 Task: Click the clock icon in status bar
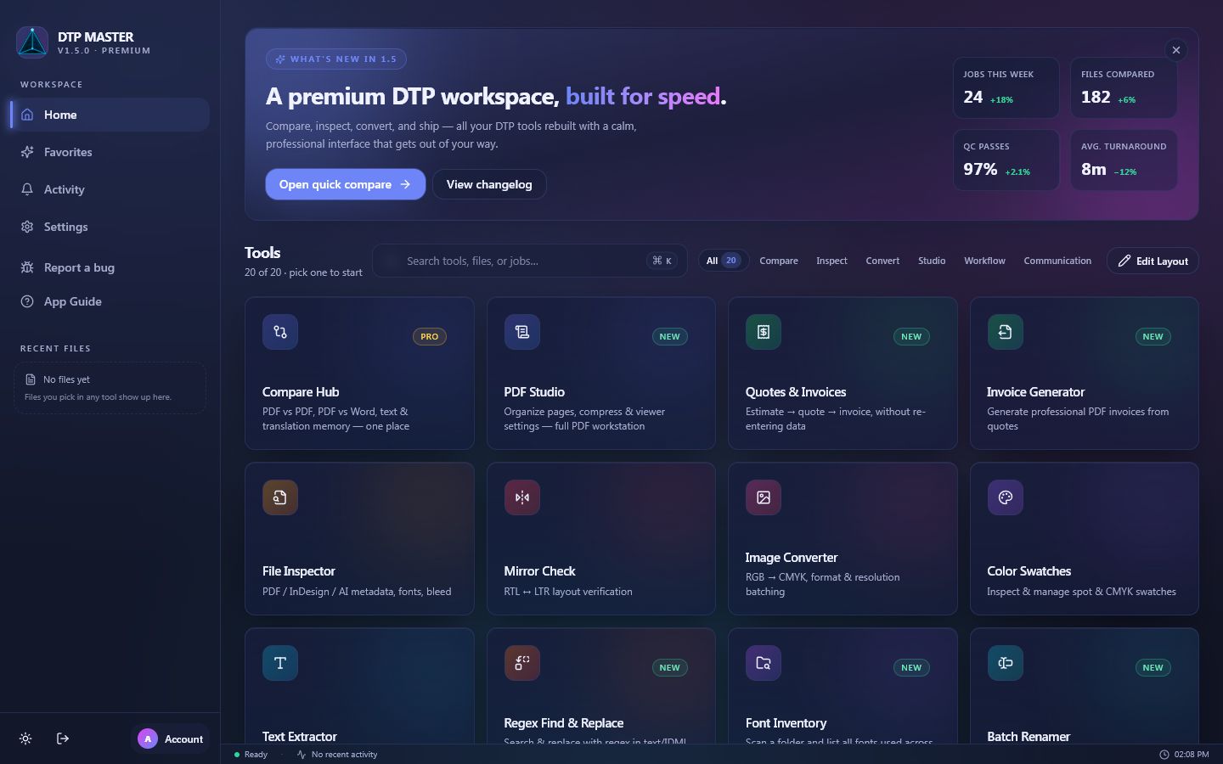(1164, 754)
